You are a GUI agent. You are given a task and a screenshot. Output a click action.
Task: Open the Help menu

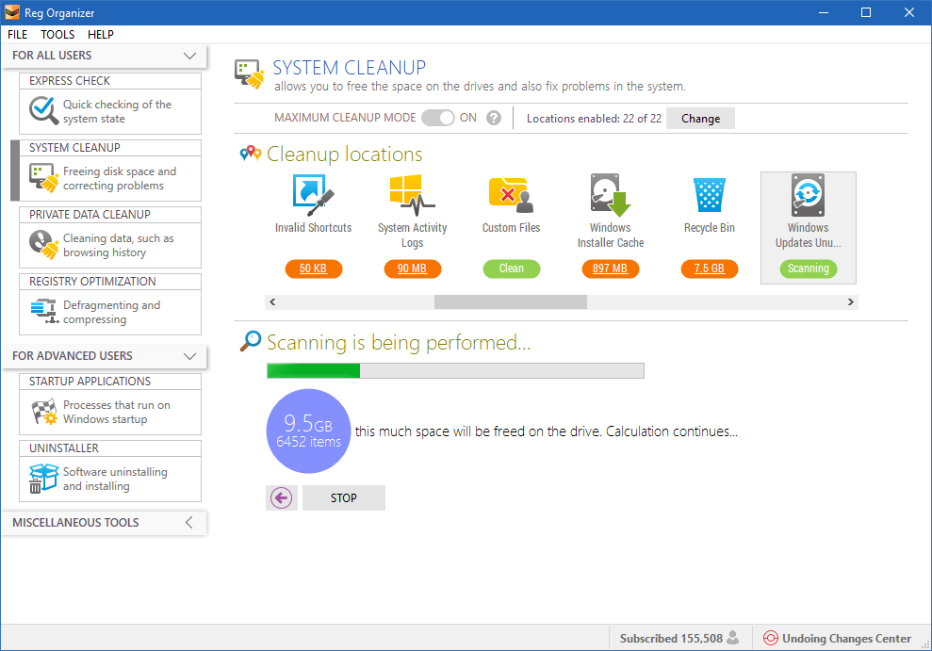pyautogui.click(x=101, y=34)
